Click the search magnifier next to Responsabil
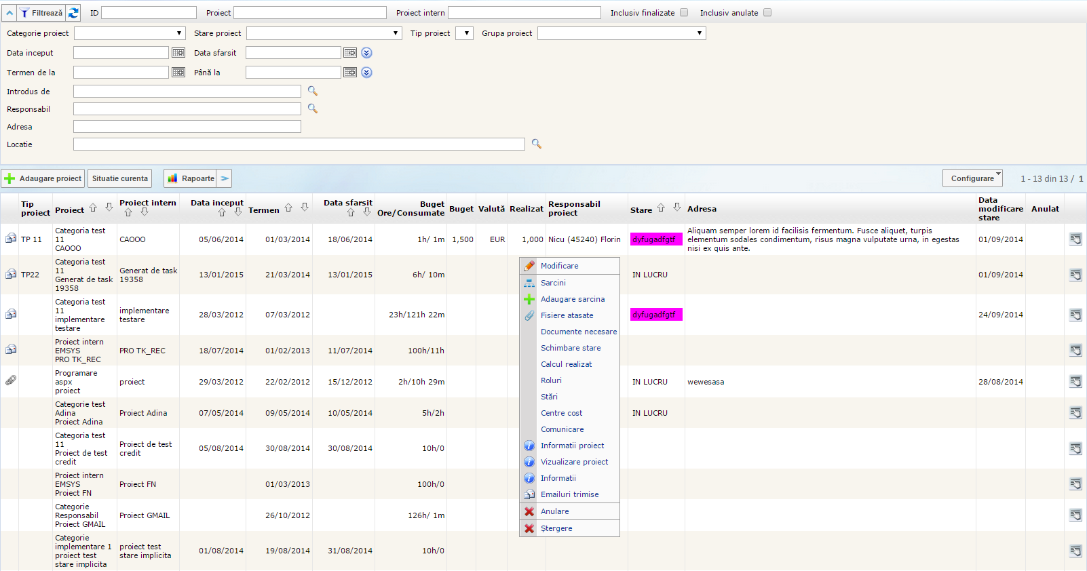The image size is (1087, 571). point(313,109)
